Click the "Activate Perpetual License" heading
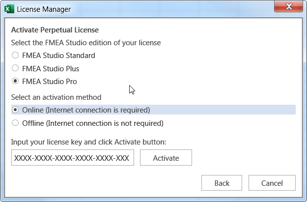 pos(55,30)
